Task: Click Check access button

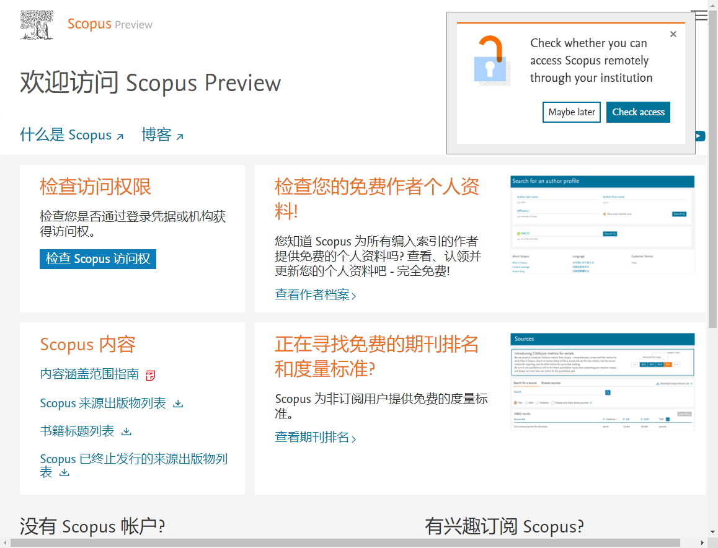Action: [638, 112]
